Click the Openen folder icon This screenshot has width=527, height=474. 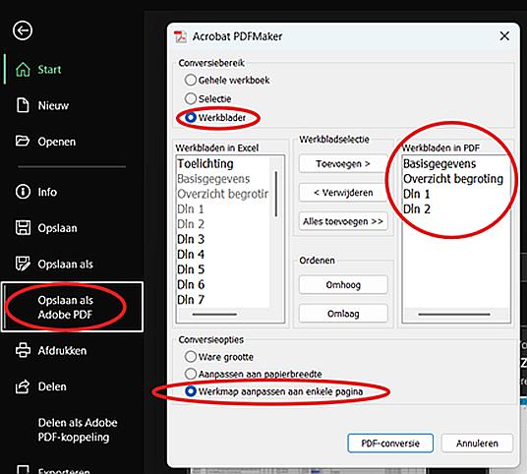pos(23,141)
